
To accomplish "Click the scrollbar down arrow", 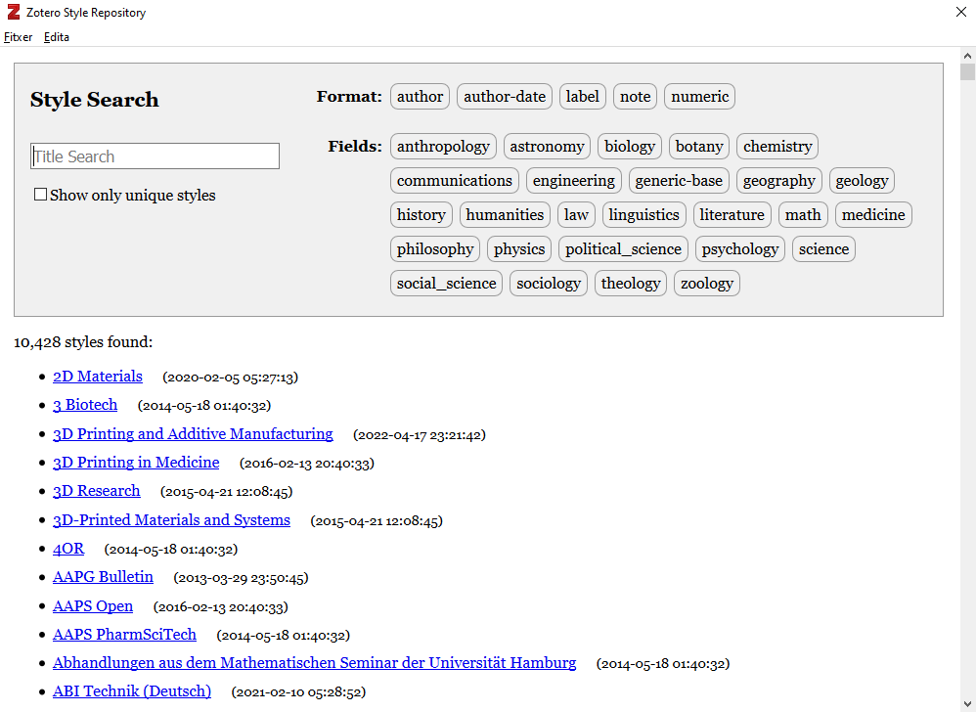I will tap(967, 705).
